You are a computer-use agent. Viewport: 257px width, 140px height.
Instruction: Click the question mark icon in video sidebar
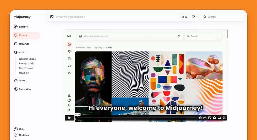[69, 100]
